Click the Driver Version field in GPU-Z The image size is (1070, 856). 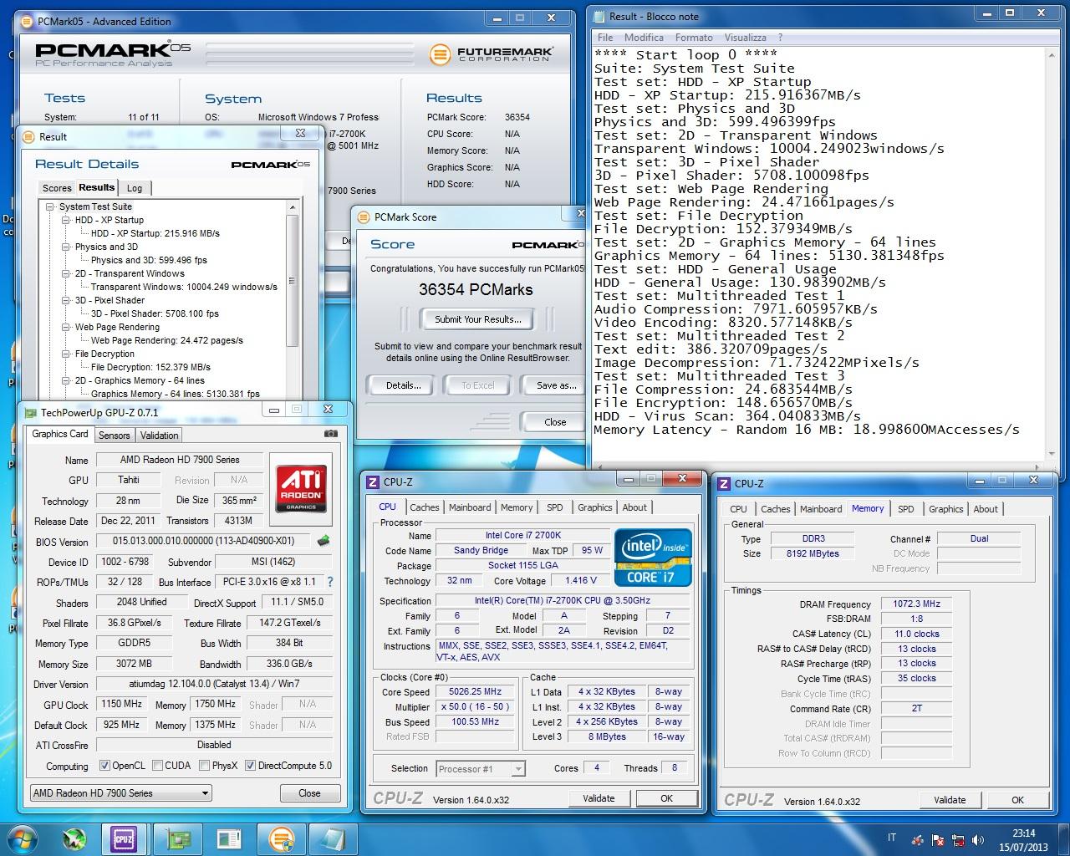[214, 684]
